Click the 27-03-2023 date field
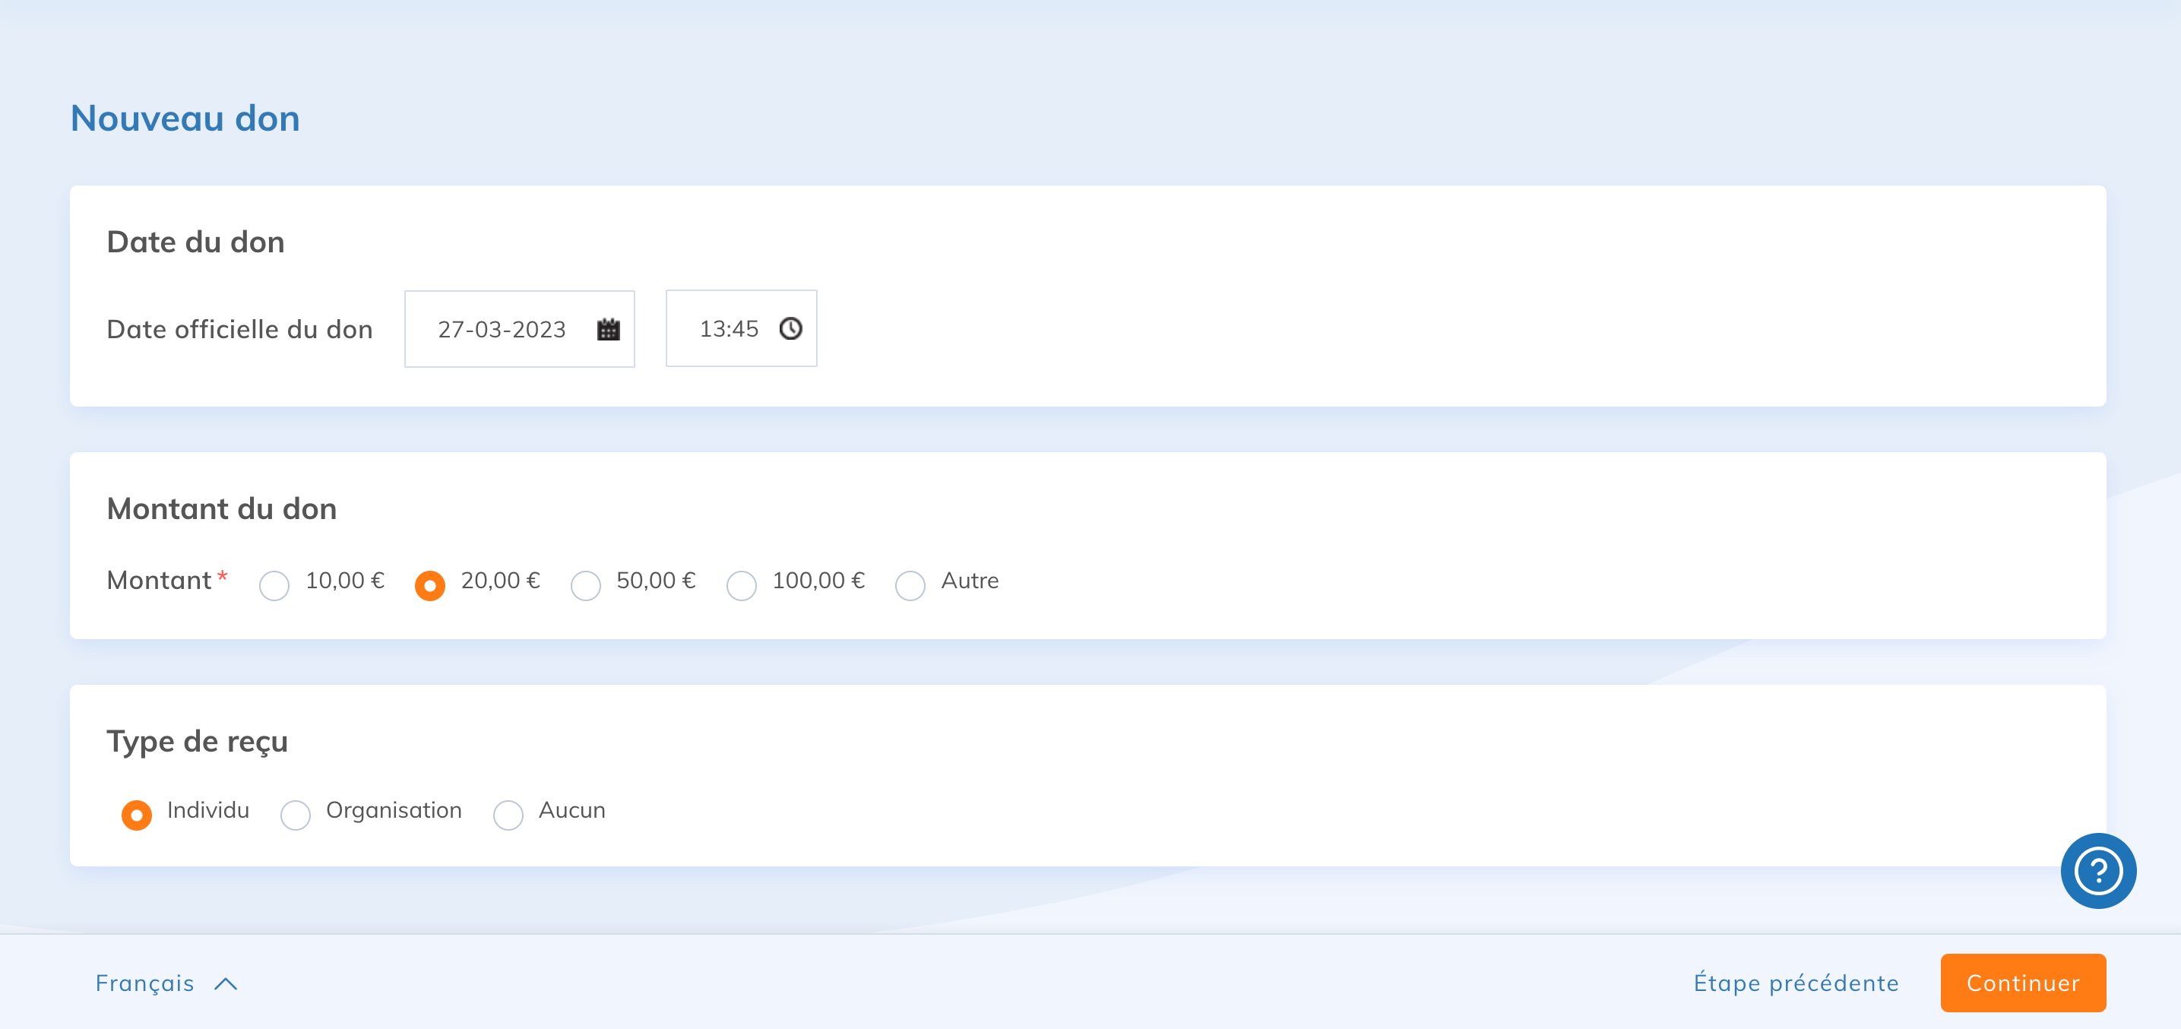2181x1029 pixels. [502, 330]
